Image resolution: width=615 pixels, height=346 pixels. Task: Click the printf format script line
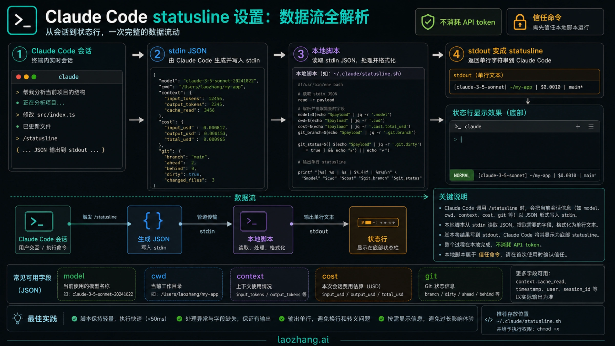tap(347, 172)
